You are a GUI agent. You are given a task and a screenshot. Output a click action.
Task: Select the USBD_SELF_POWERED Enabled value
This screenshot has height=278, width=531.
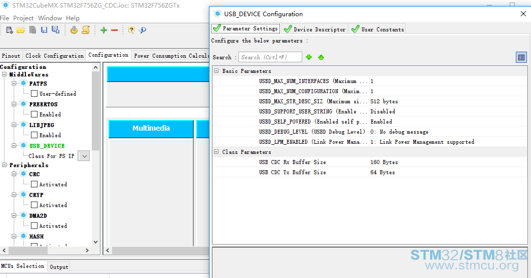[449, 122]
